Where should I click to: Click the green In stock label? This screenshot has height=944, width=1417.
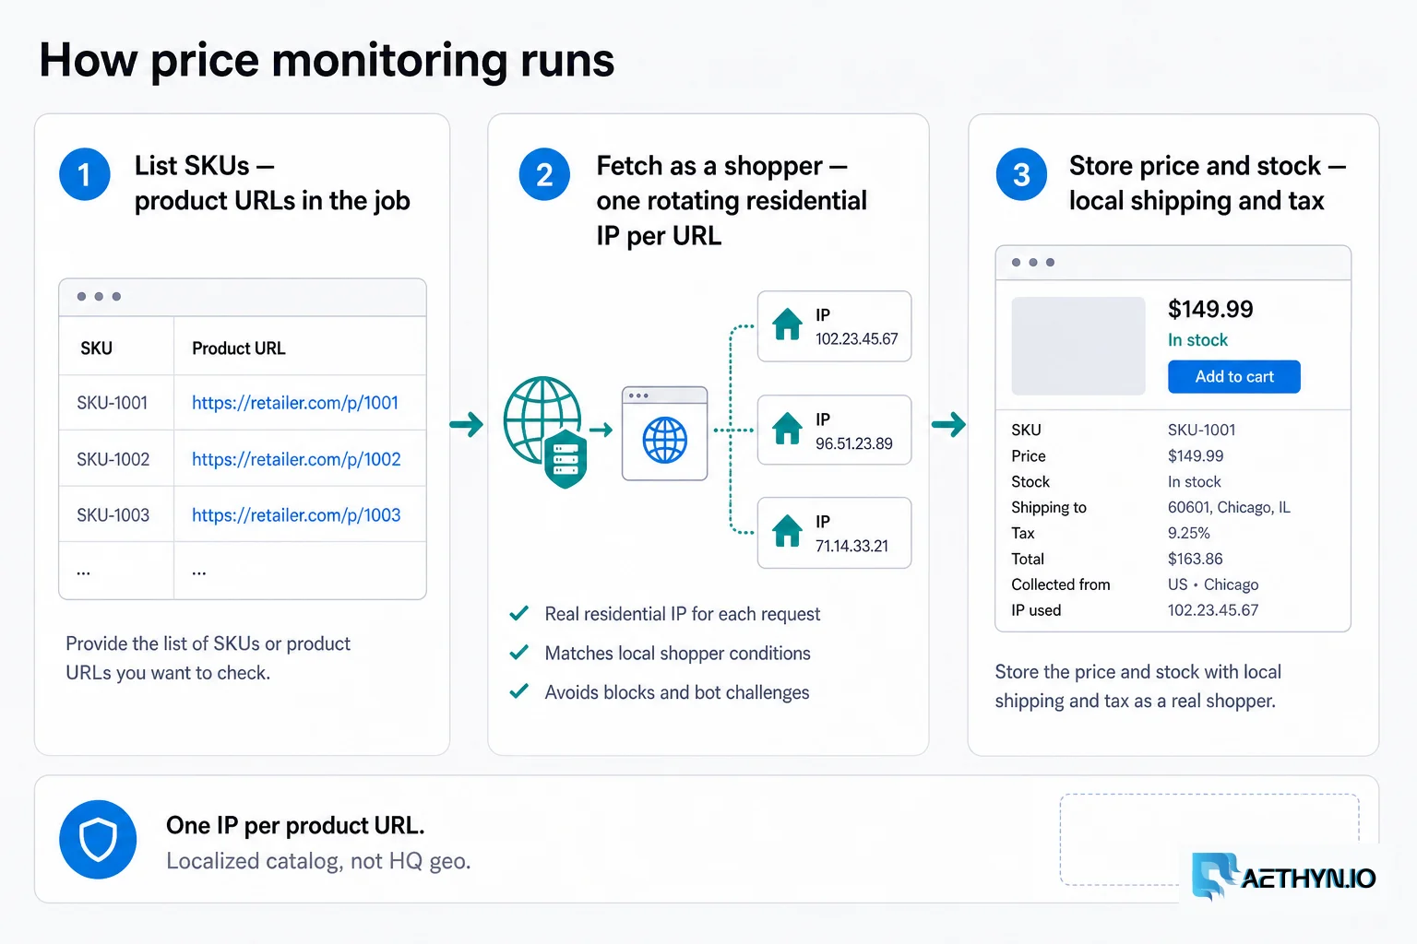tap(1197, 340)
